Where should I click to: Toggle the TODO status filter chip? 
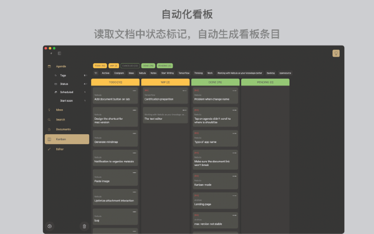point(100,66)
